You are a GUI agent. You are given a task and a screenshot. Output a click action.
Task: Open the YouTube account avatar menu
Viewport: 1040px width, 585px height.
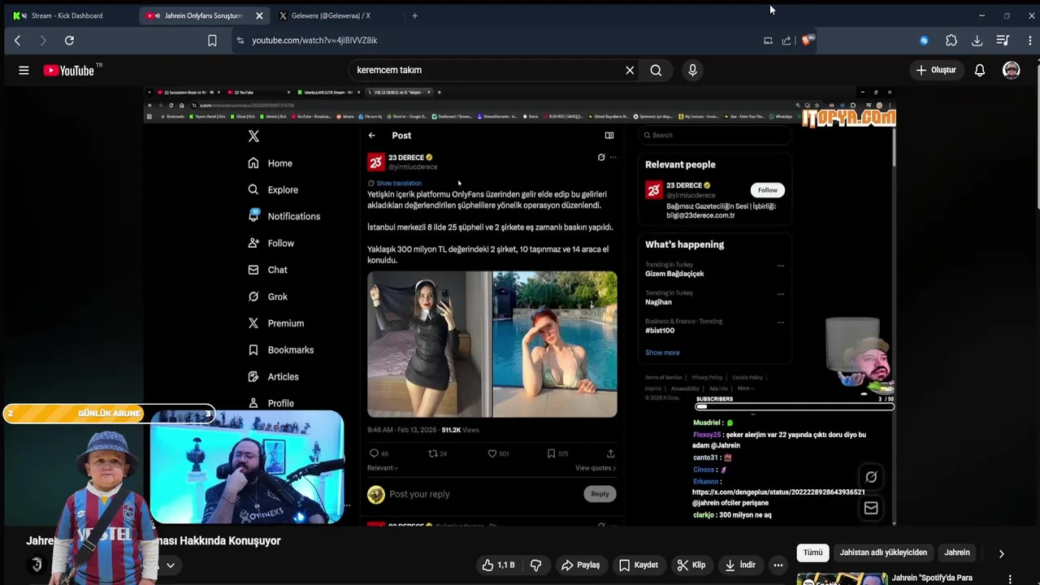(1012, 71)
